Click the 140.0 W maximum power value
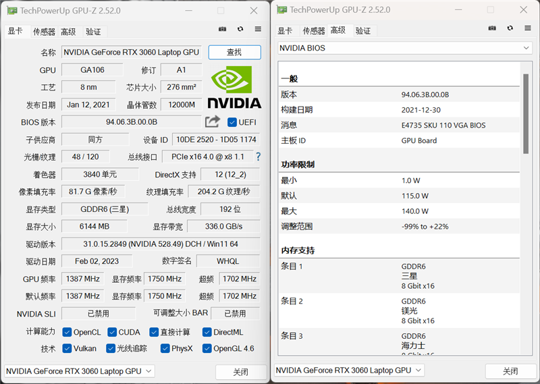Viewport: 540px width, 384px height. tap(415, 211)
